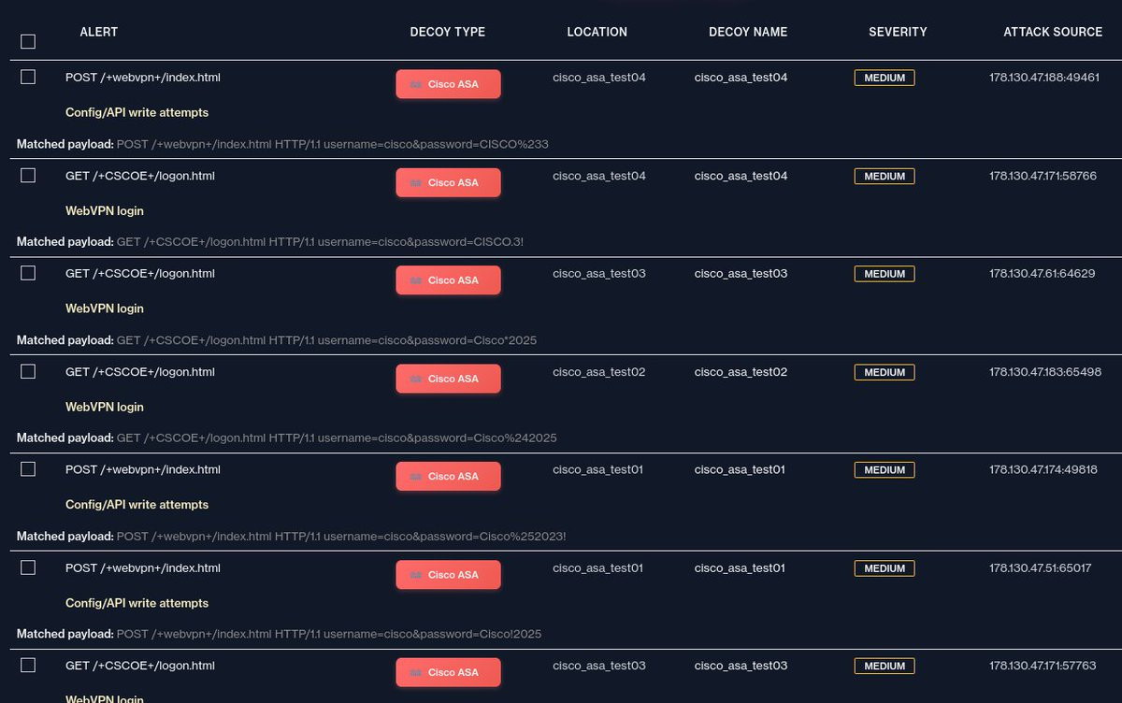Tick checkbox for alert from 178.130.47.171:57763
The height and width of the screenshot is (703, 1122).
coord(28,665)
